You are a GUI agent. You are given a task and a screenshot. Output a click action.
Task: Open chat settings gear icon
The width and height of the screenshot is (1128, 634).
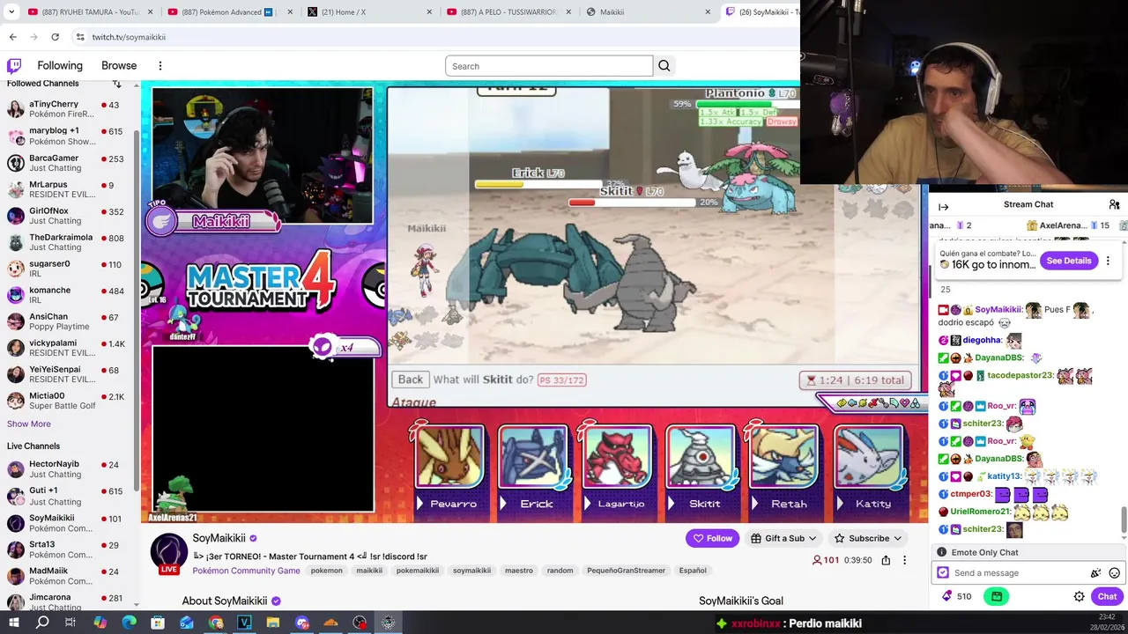click(x=1079, y=596)
